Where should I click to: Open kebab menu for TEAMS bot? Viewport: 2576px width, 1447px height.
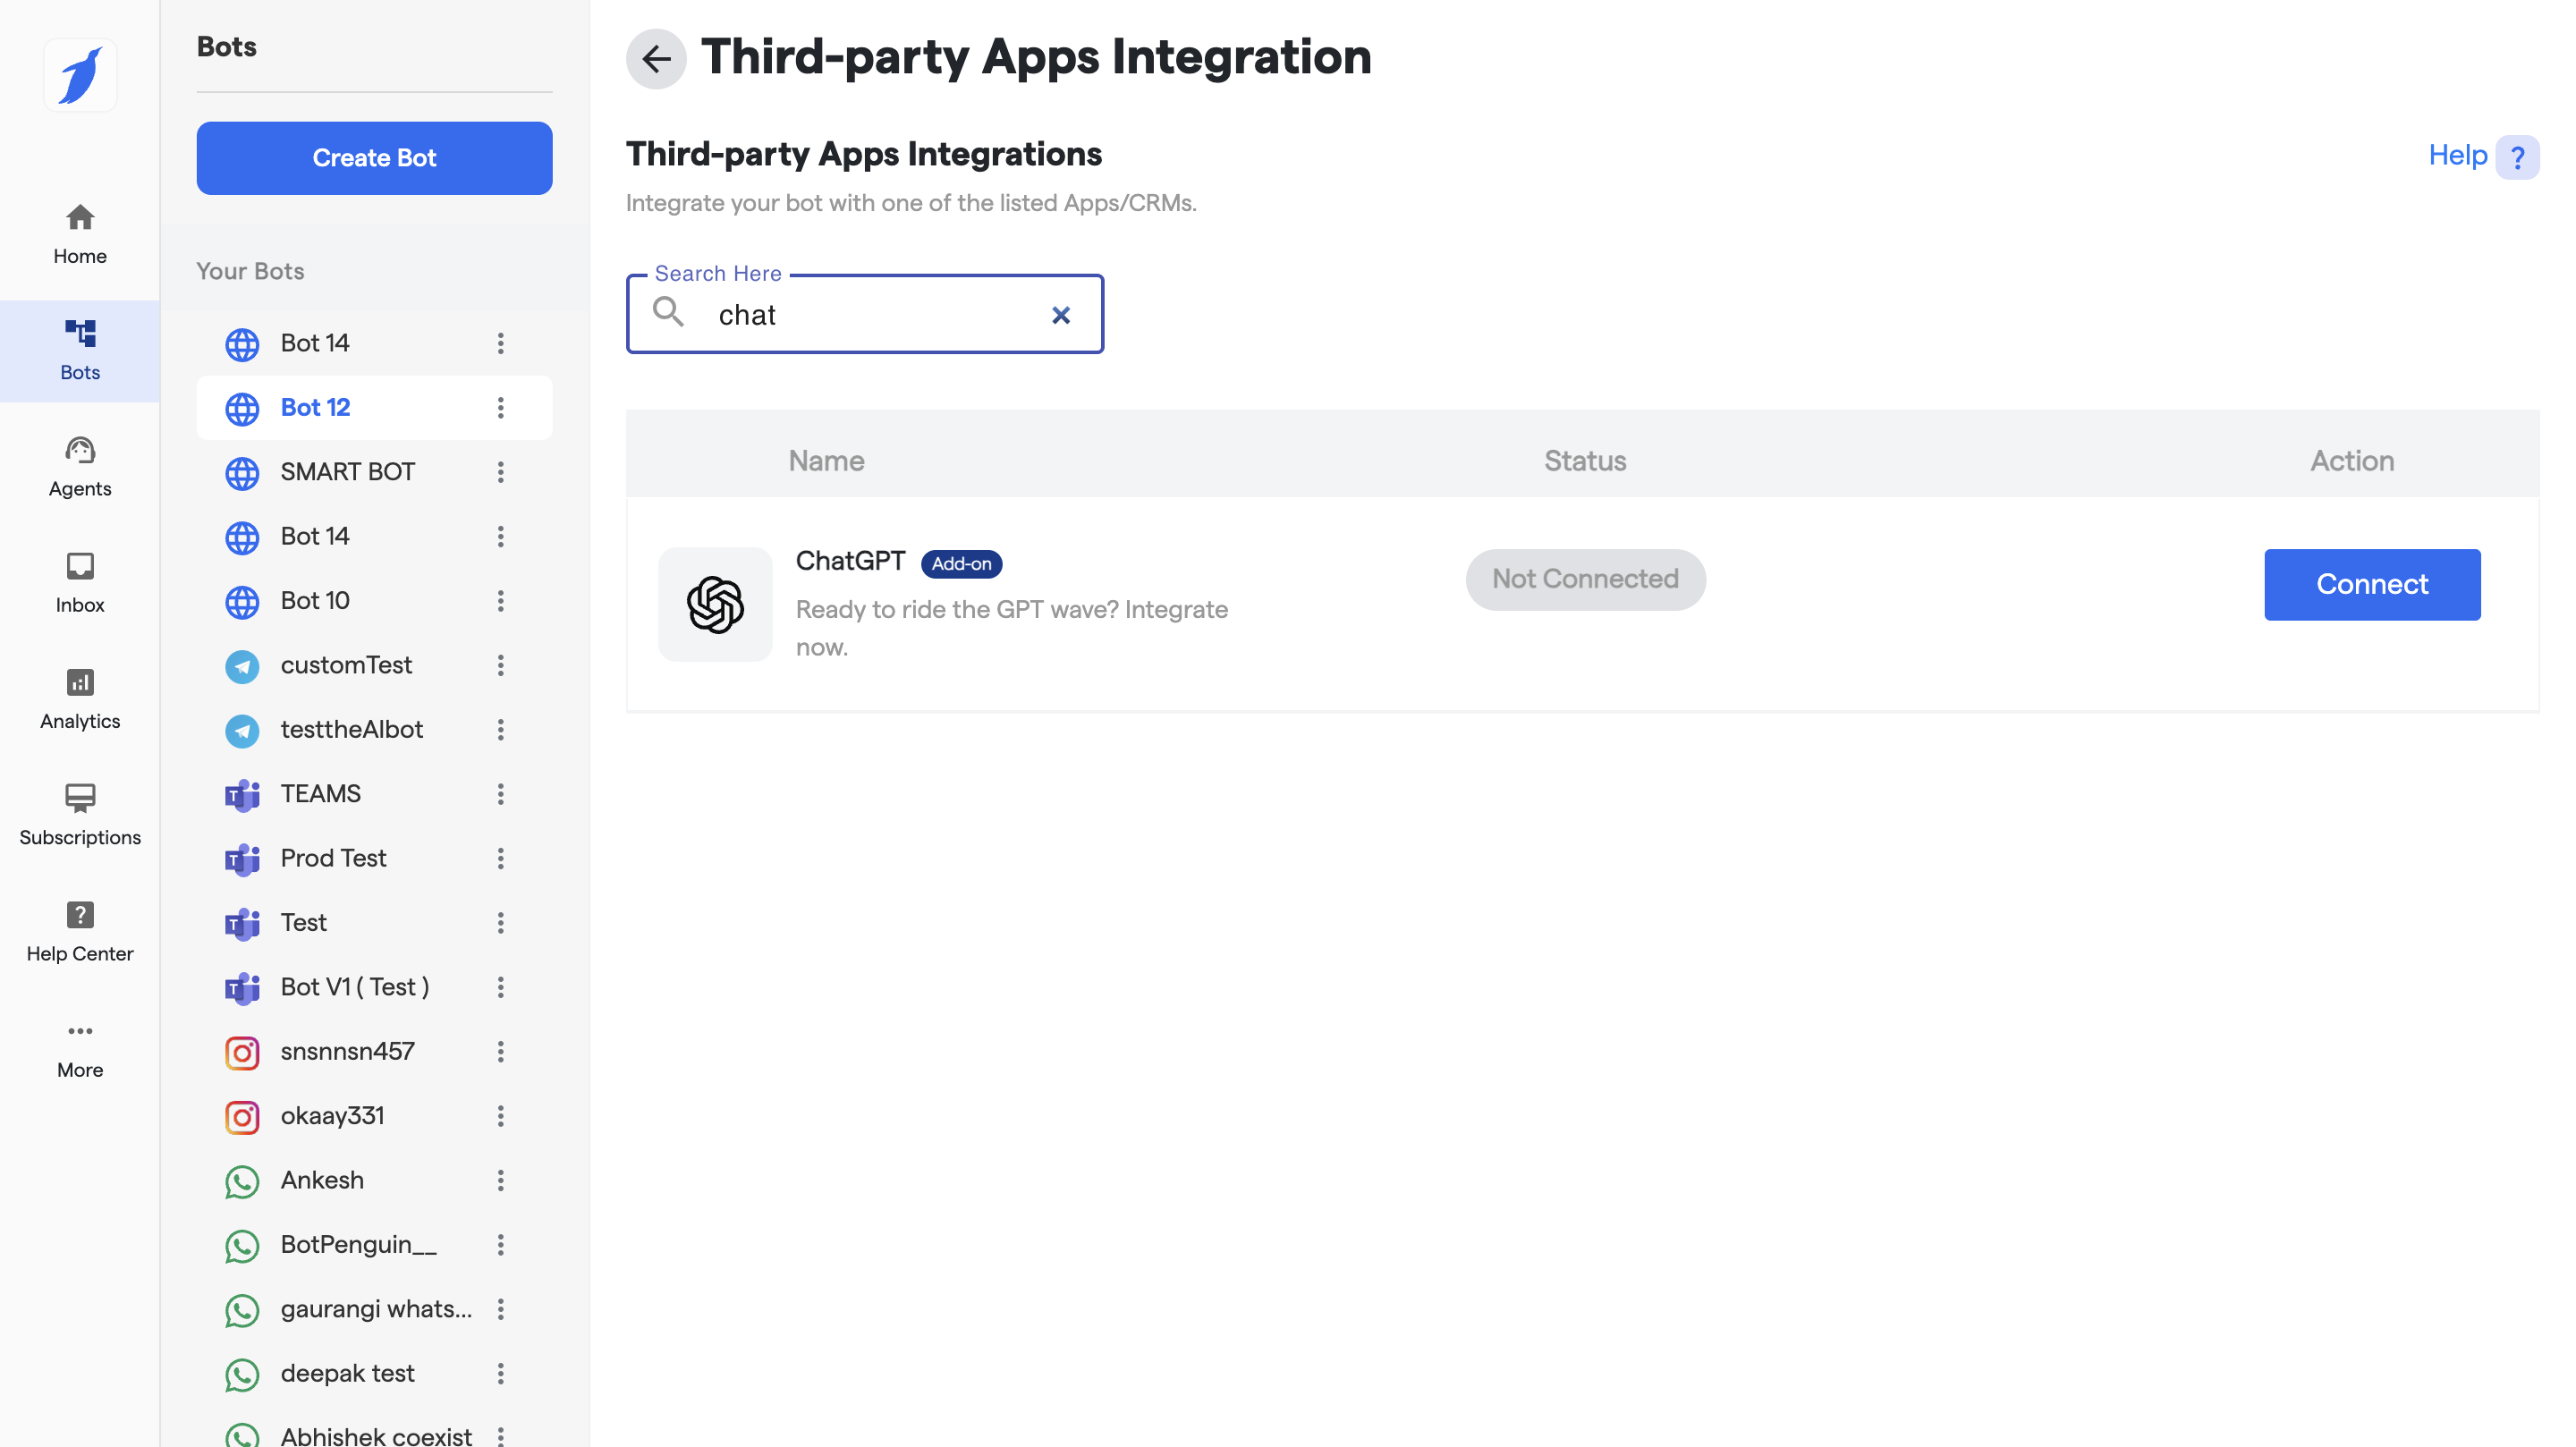501,794
